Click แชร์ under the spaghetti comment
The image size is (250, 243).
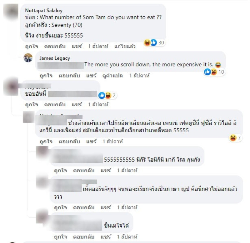point(91,141)
